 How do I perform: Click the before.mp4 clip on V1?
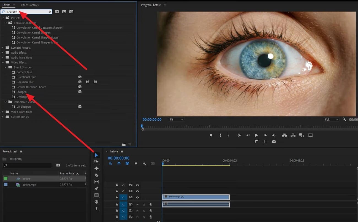point(196,197)
